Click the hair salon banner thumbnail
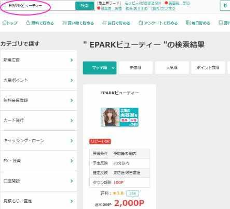 [x=119, y=117]
